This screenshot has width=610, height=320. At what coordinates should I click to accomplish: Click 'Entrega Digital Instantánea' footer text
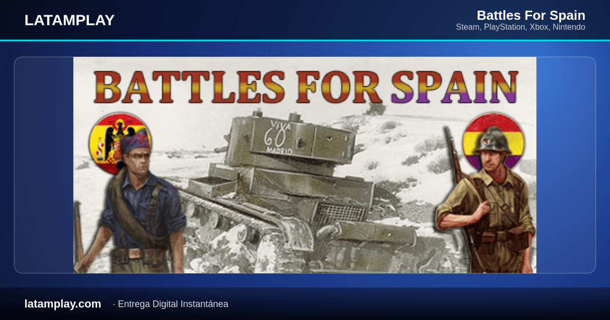173,304
